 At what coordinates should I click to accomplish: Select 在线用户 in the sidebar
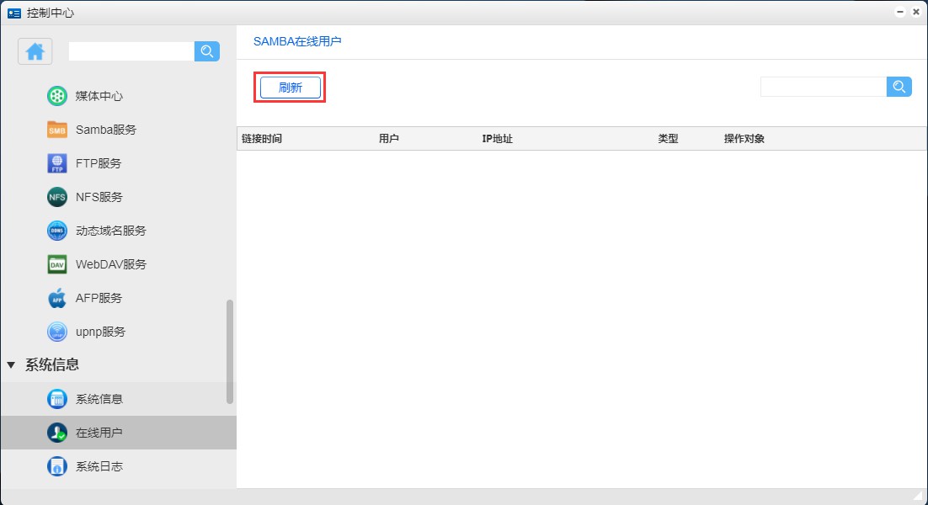coord(99,433)
